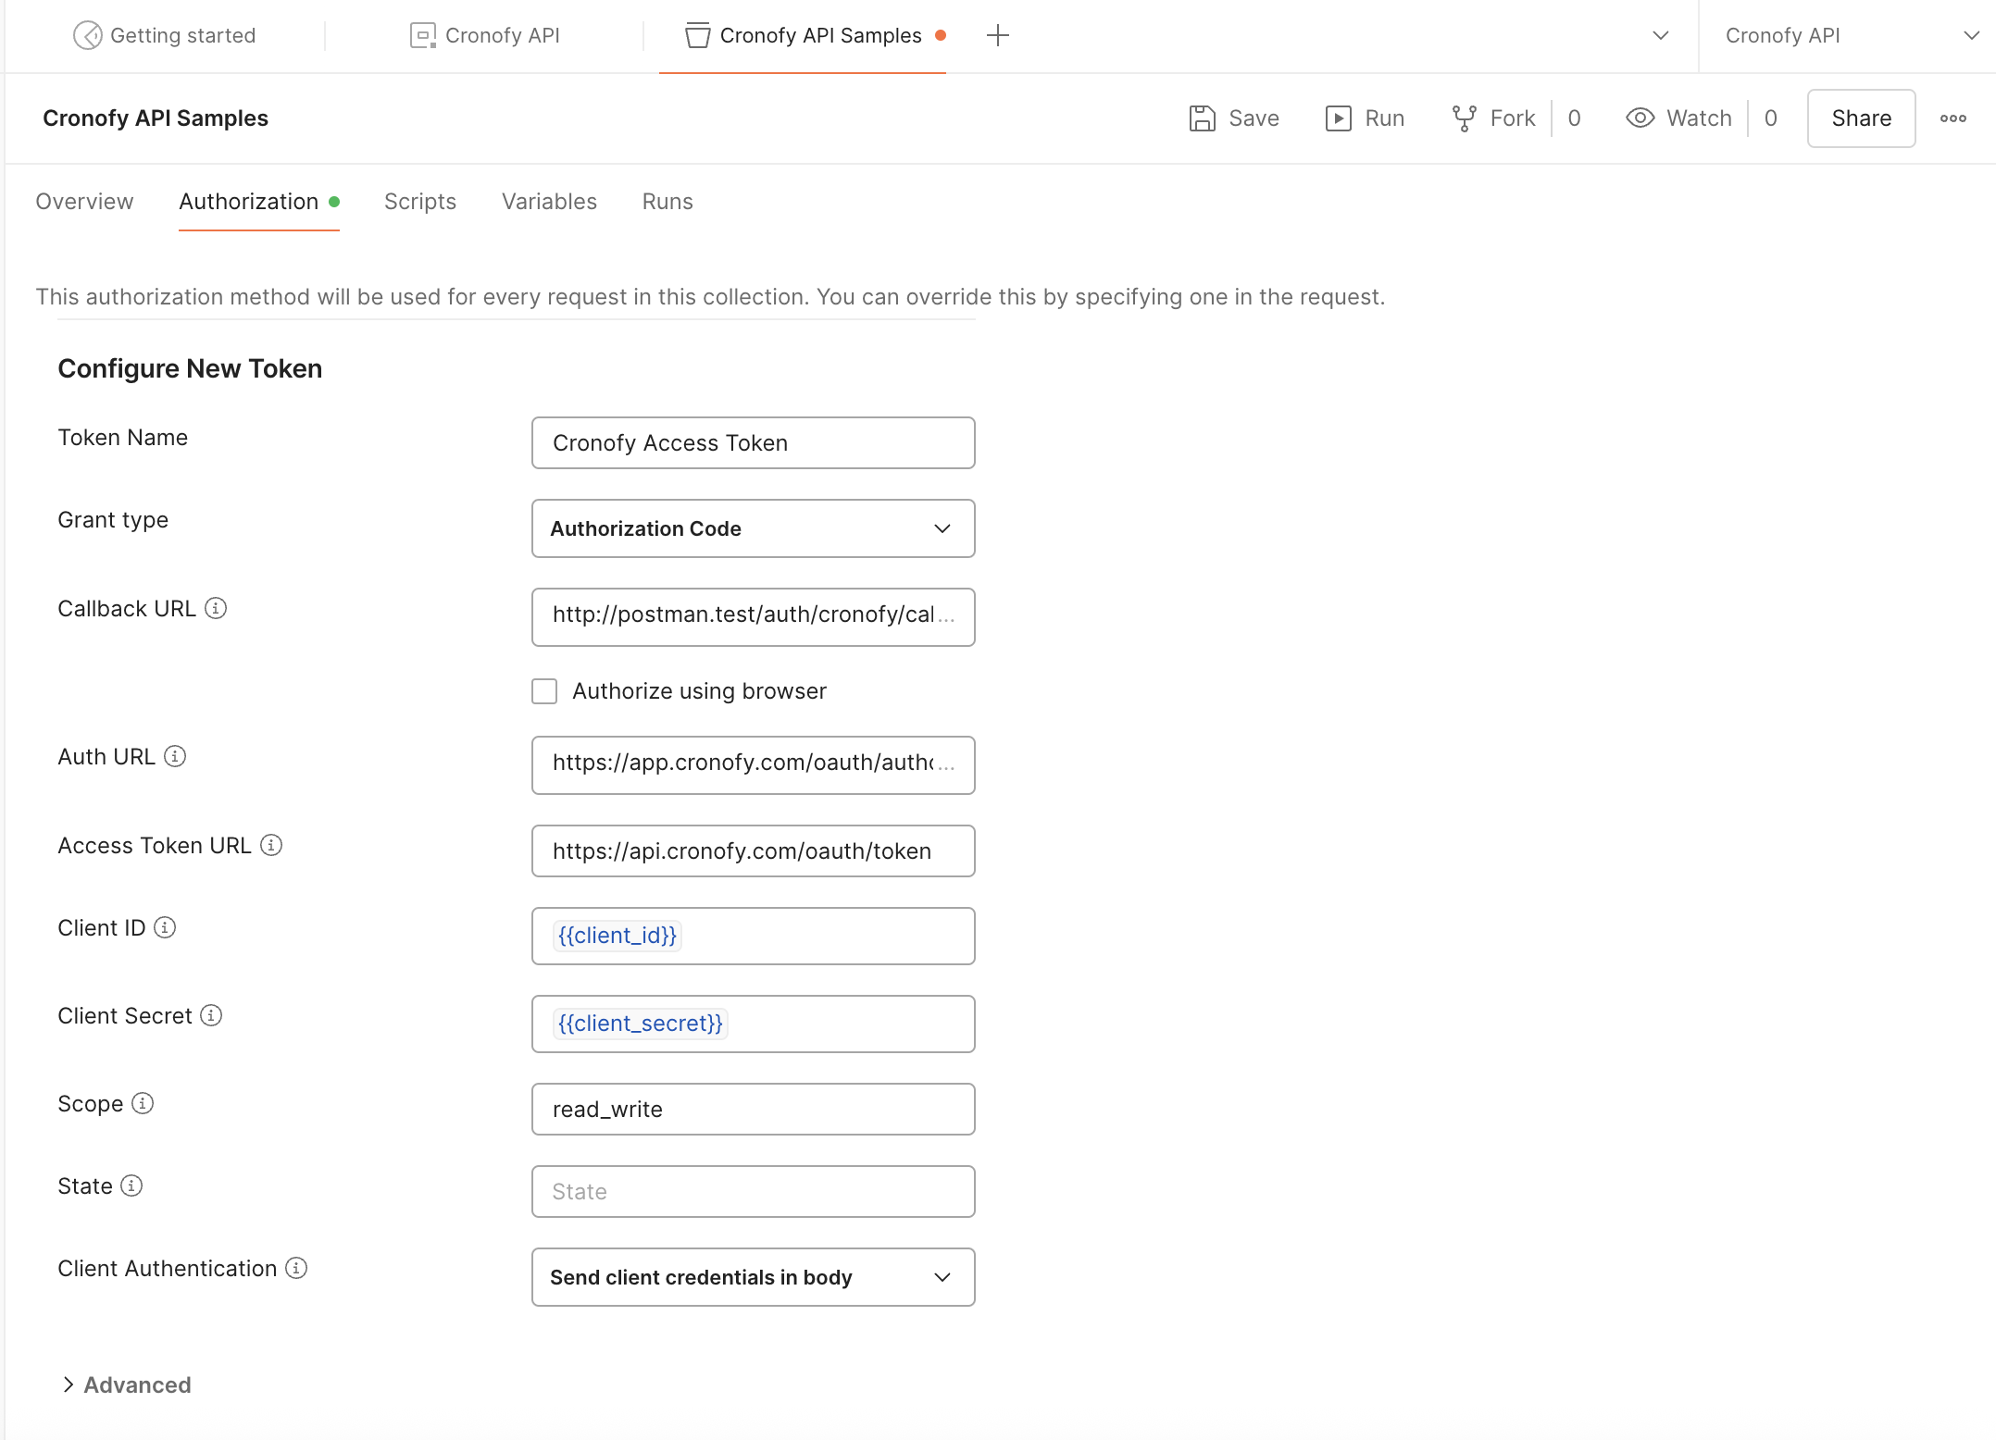
Task: Expand the Advanced section
Action: pos(126,1384)
